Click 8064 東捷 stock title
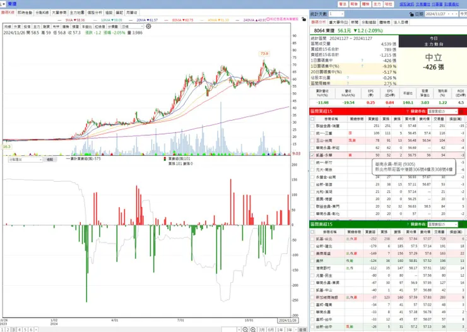This screenshot has width=467, height=332. (x=324, y=31)
